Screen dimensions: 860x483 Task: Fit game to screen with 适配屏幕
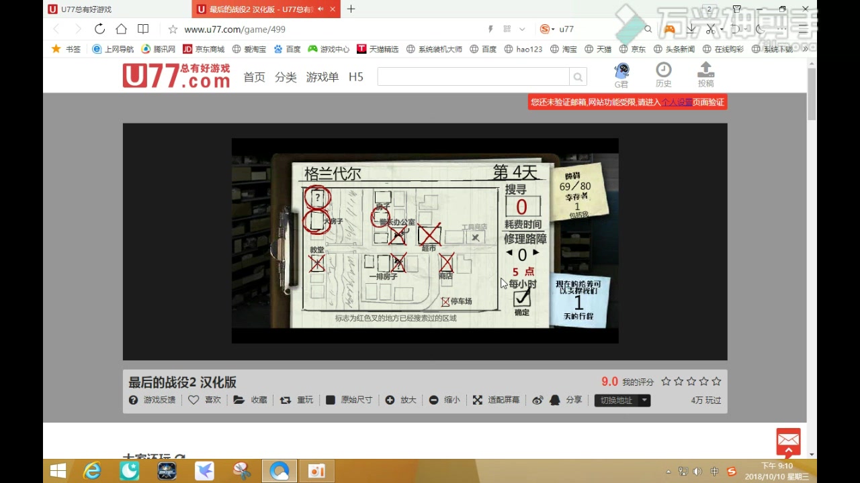coord(496,400)
